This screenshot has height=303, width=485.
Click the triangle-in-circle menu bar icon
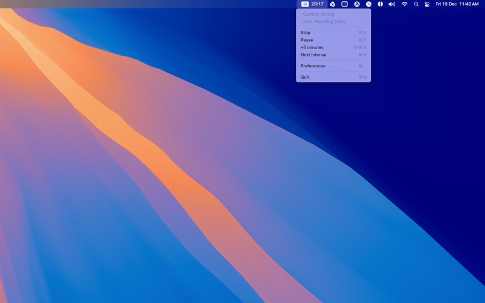(356, 4)
